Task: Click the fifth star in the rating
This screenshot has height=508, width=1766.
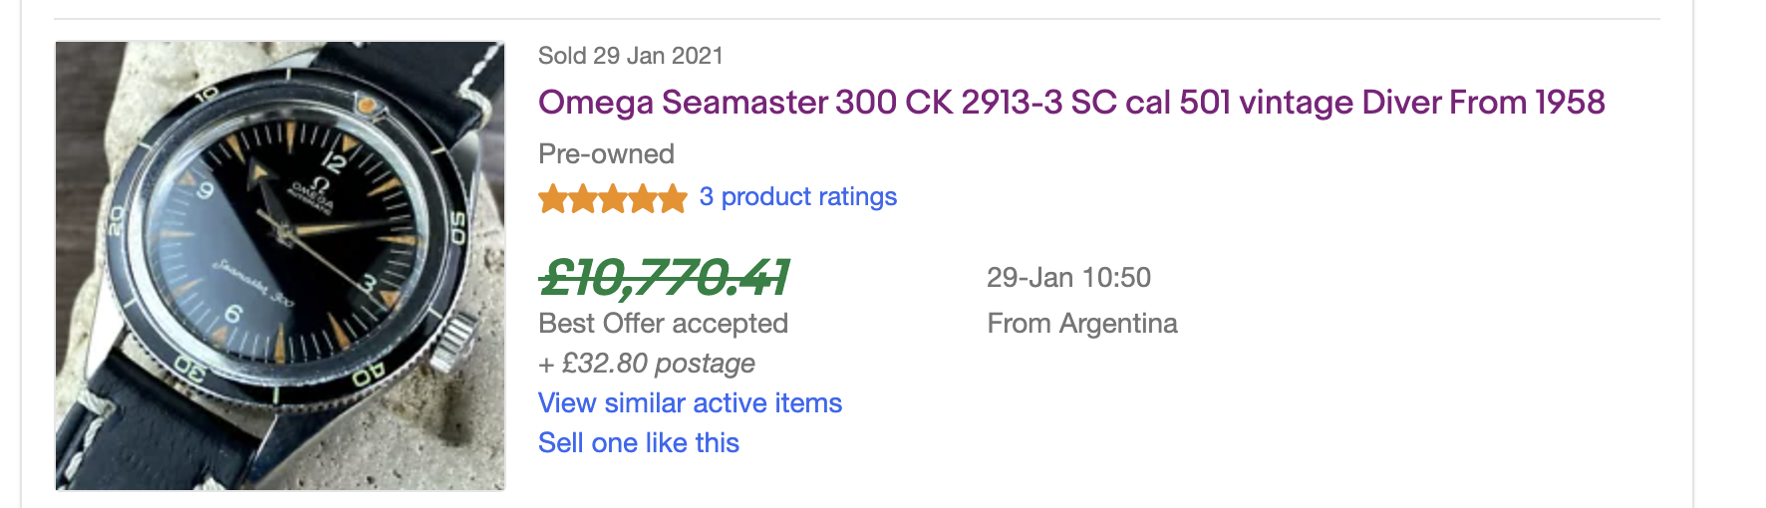Action: 673,199
